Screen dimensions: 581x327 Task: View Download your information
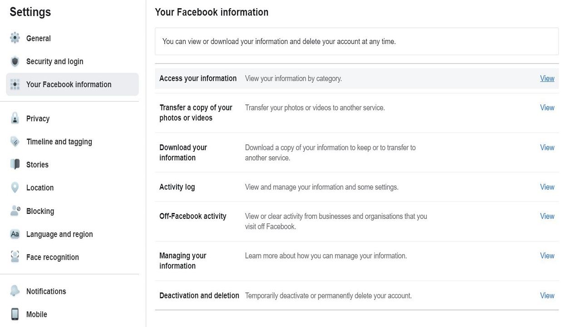tap(547, 148)
